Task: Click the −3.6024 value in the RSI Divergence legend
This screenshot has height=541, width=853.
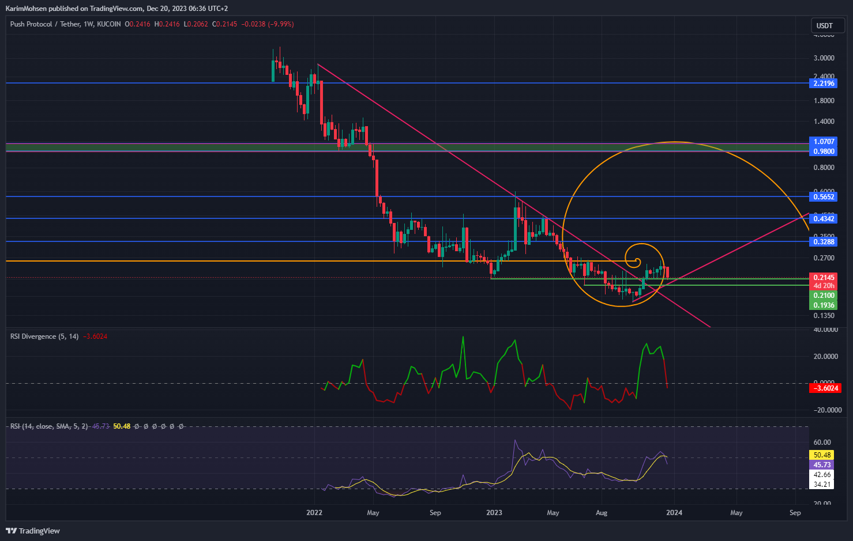Action: [95, 336]
